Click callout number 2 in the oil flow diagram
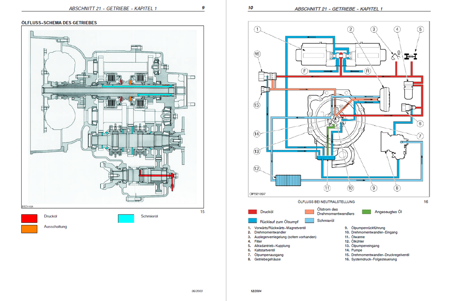452x301 pixels. pyautogui.click(x=350, y=30)
